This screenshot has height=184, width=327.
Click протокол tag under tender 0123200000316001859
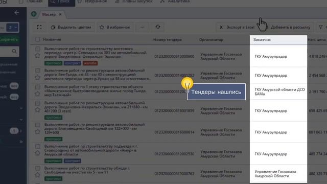53,118
